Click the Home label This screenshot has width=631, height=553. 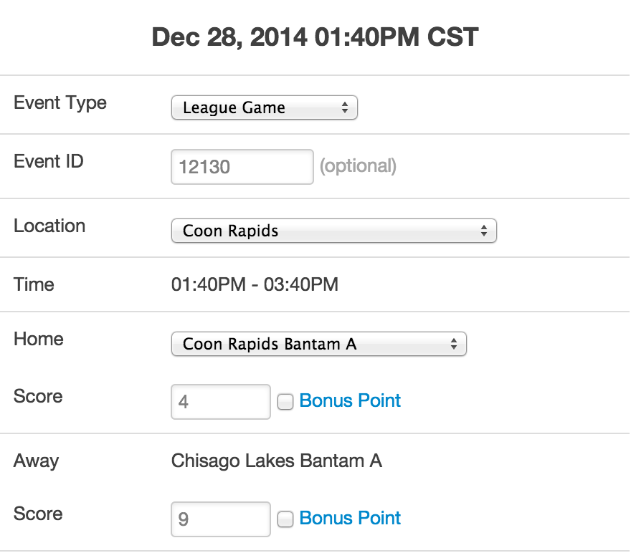tap(38, 339)
